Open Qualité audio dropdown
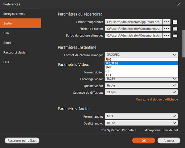 pos(141,123)
